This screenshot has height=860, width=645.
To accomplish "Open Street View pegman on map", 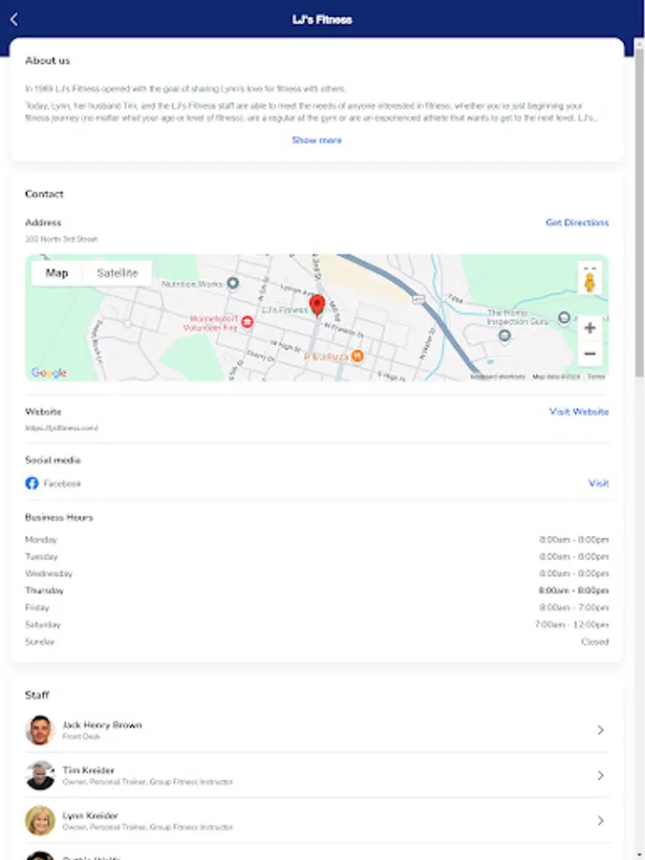I will pos(590,281).
